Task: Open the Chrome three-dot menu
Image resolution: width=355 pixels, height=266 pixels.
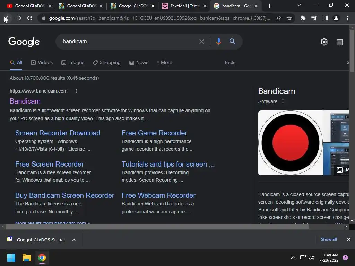Action: click(x=347, y=18)
